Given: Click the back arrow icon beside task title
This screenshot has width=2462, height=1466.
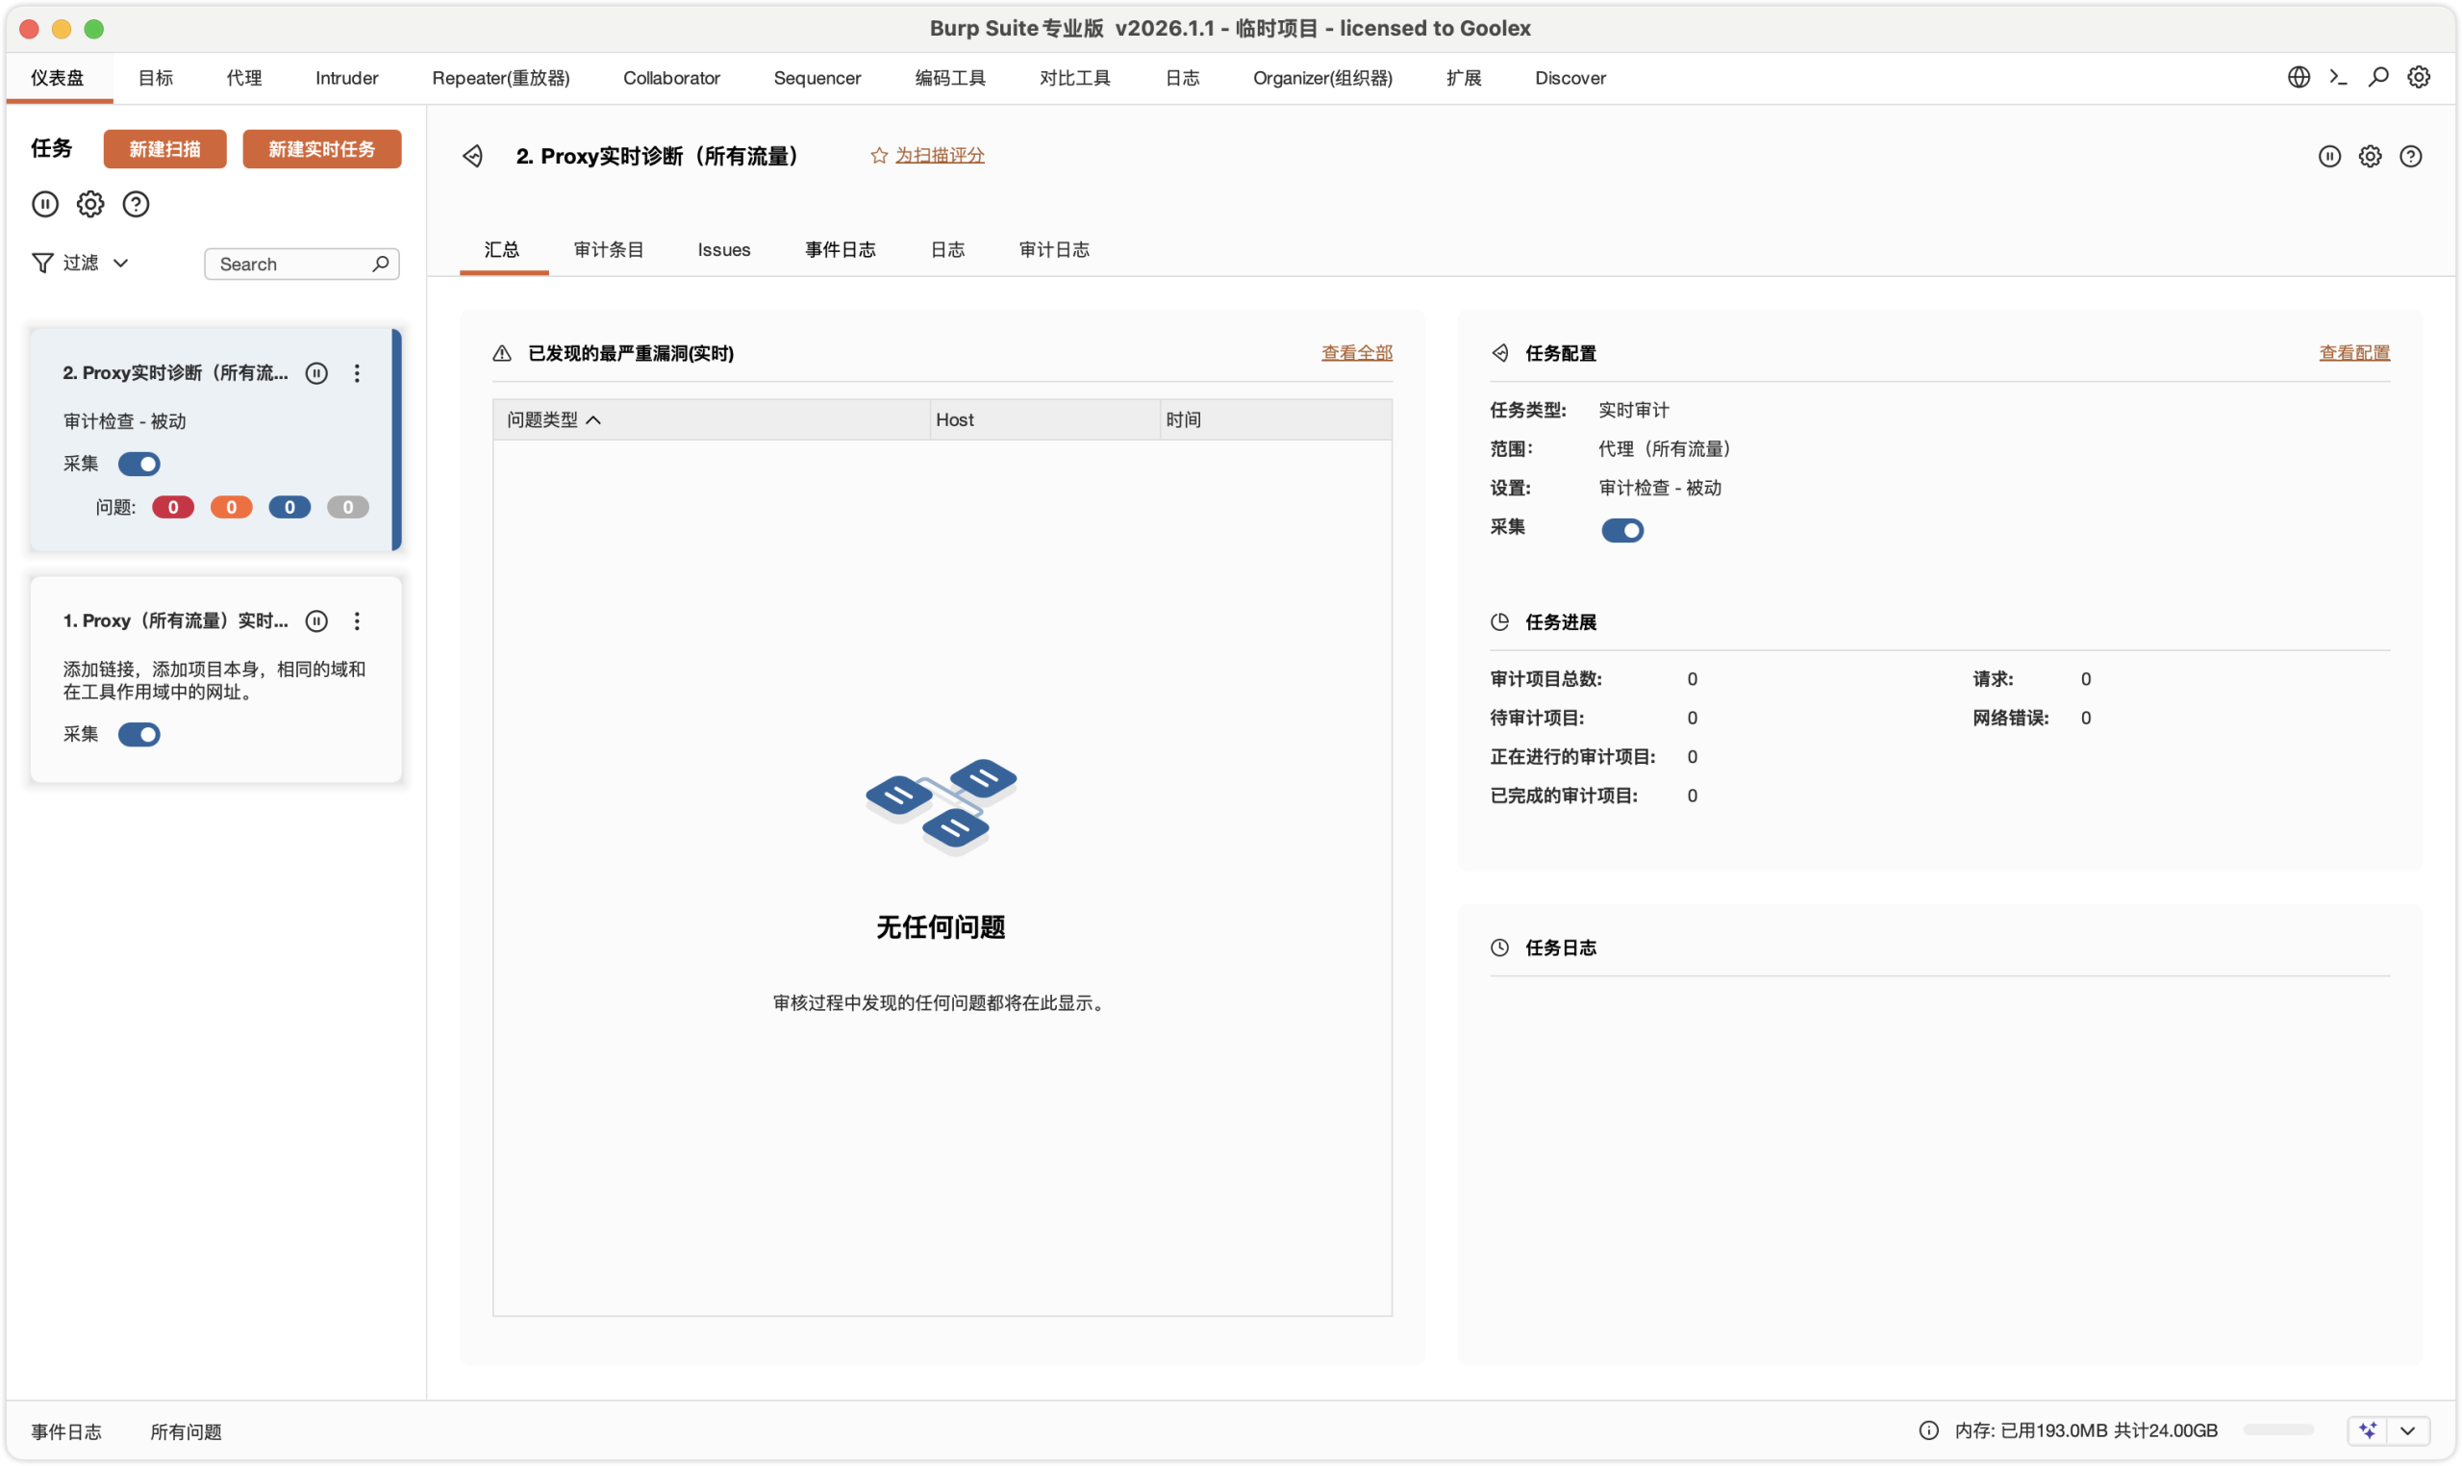Looking at the screenshot, I should [473, 156].
